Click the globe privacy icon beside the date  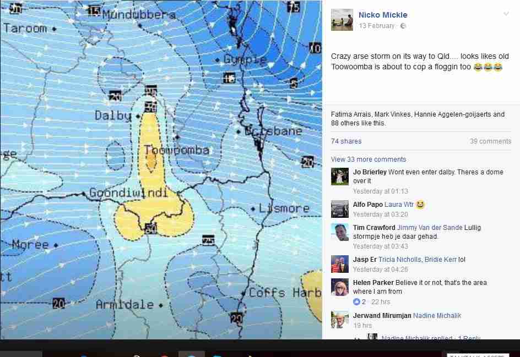coord(403,26)
